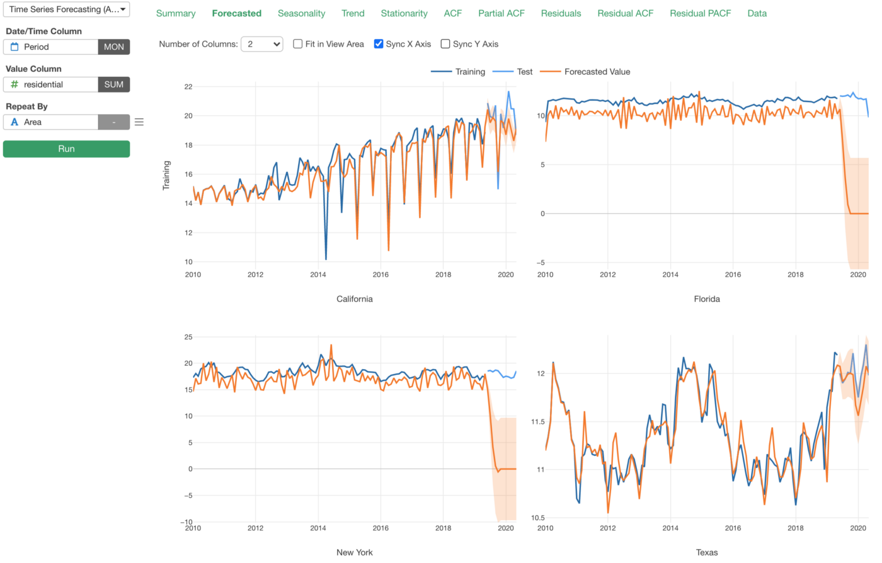Viewport: 882px width, 563px height.
Task: Toggle the Training series in legend
Action: [x=458, y=72]
